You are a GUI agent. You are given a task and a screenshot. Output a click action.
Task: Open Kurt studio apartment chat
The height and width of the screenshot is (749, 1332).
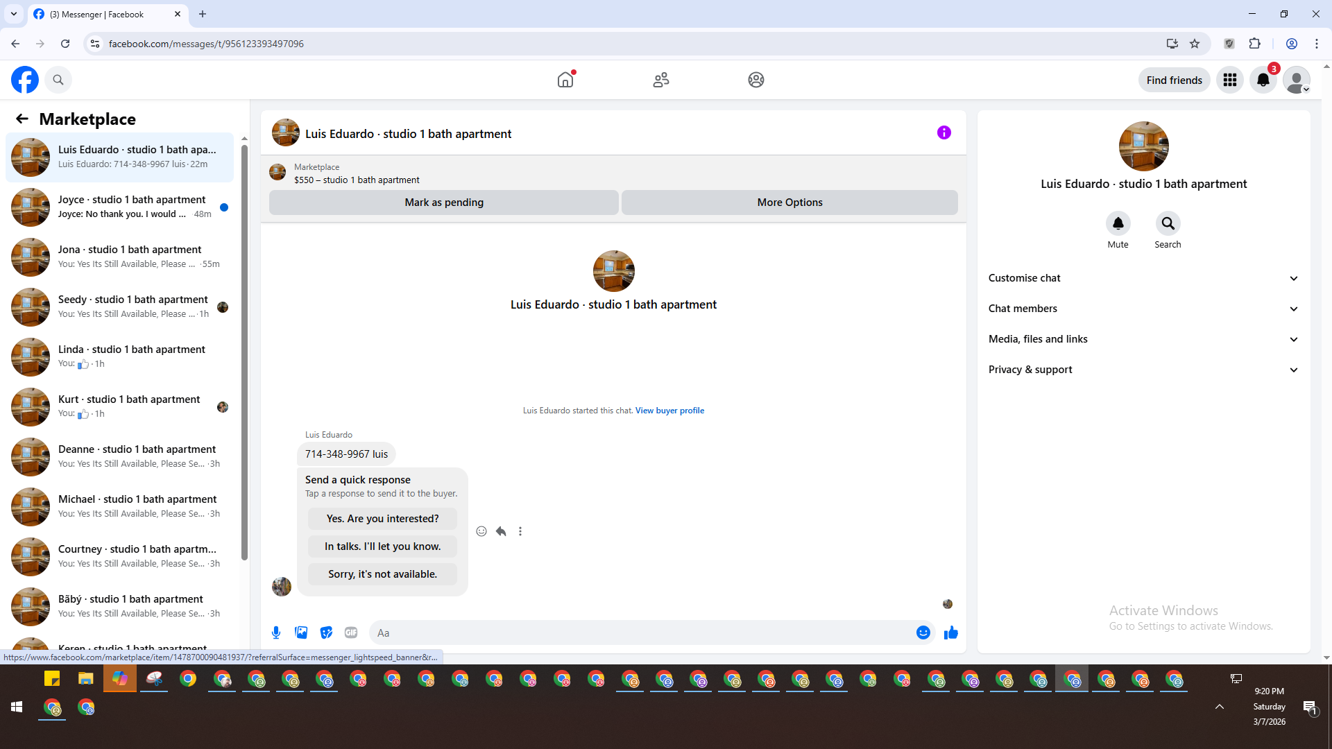[120, 407]
